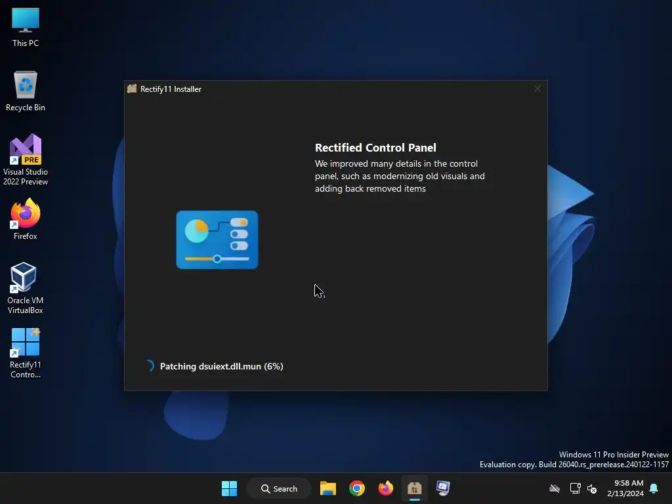
Task: Open the clock showing 9:58 AM
Action: click(625, 488)
